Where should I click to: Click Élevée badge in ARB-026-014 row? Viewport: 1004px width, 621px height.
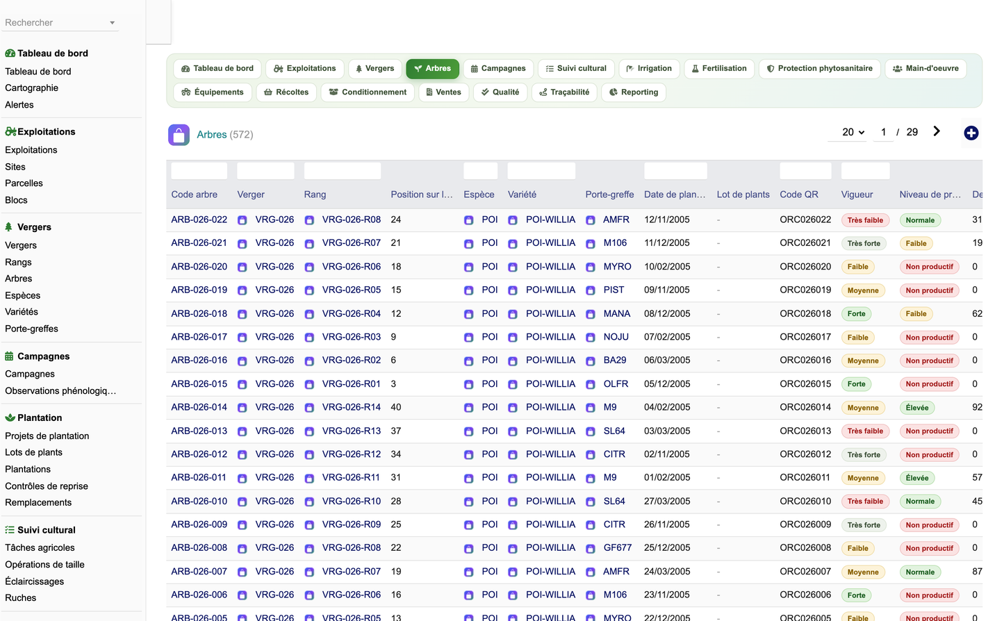[x=917, y=408]
